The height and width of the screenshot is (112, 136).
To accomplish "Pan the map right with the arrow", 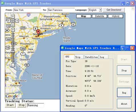I will point(17,21).
